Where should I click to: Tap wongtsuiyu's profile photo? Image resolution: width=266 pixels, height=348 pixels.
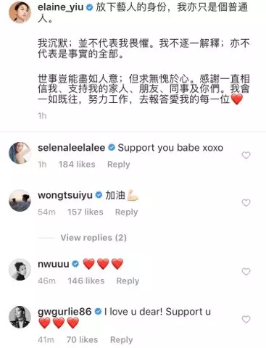tap(20, 201)
